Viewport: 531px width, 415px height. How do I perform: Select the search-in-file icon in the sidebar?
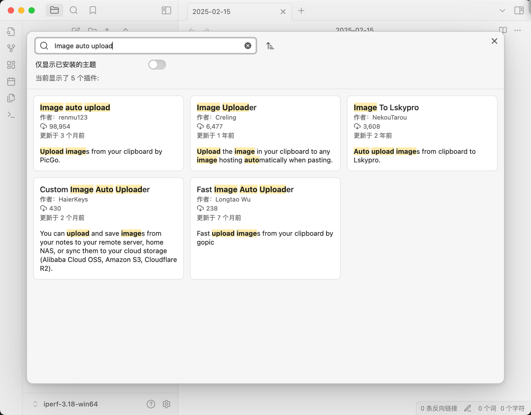11,31
